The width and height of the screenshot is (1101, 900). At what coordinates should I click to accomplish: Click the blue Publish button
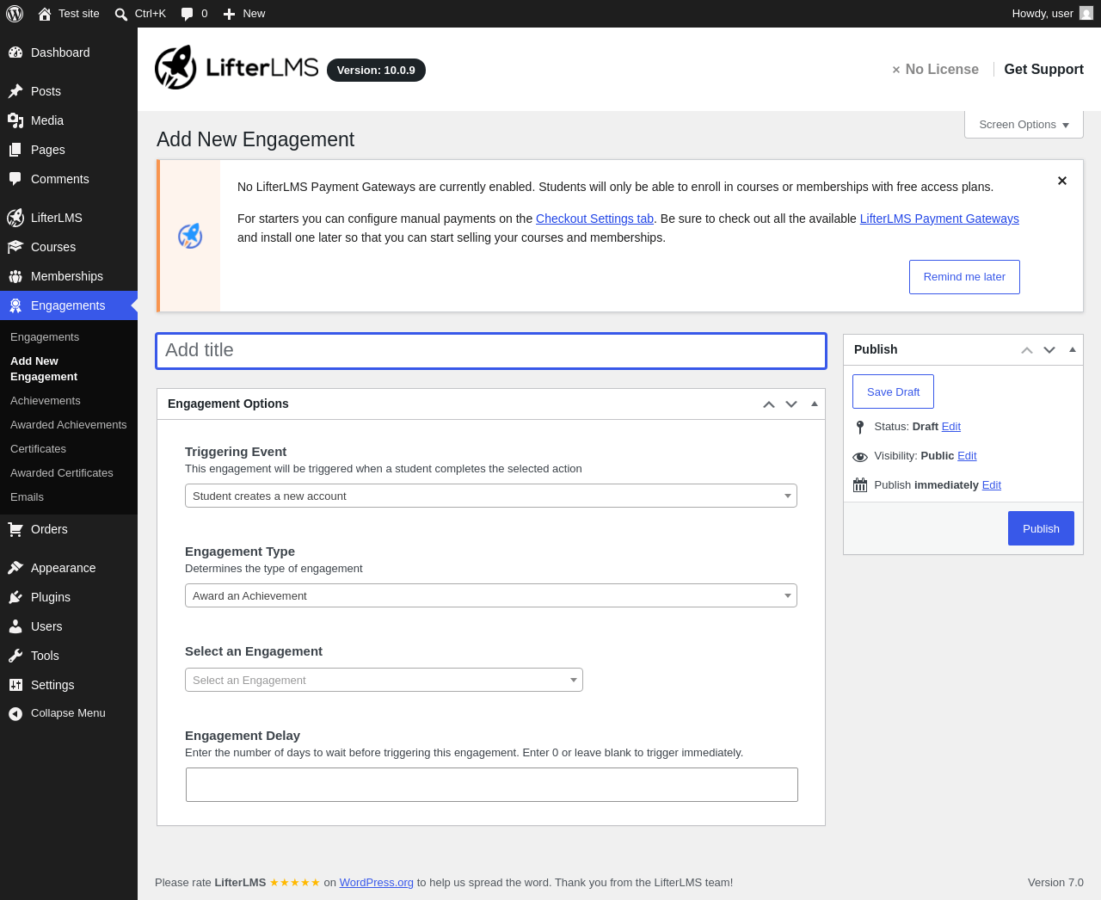1041,528
